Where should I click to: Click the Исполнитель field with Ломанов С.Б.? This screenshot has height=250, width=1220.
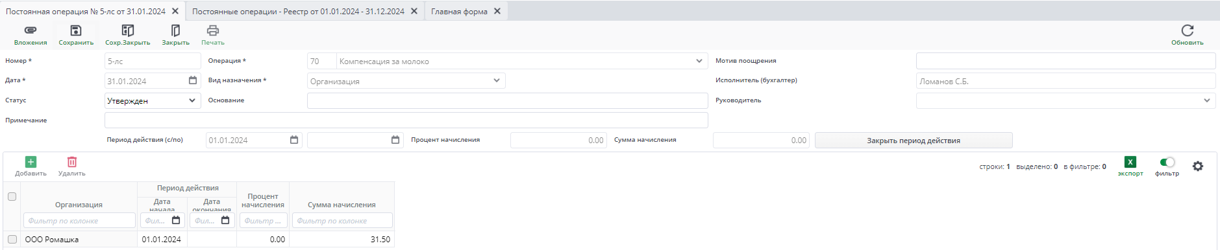coord(1065,81)
